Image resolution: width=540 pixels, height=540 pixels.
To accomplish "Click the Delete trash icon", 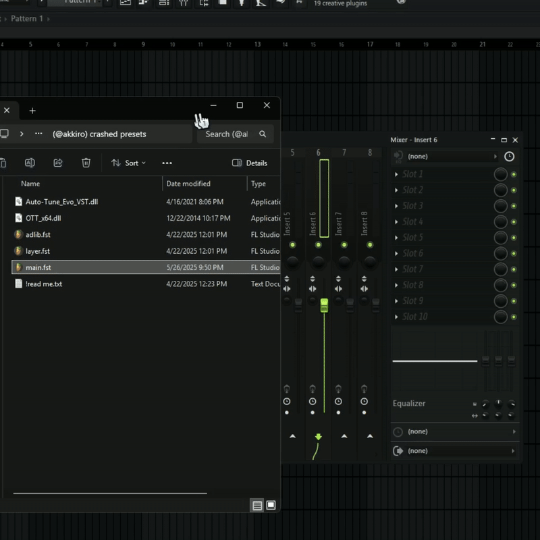I will pos(86,163).
